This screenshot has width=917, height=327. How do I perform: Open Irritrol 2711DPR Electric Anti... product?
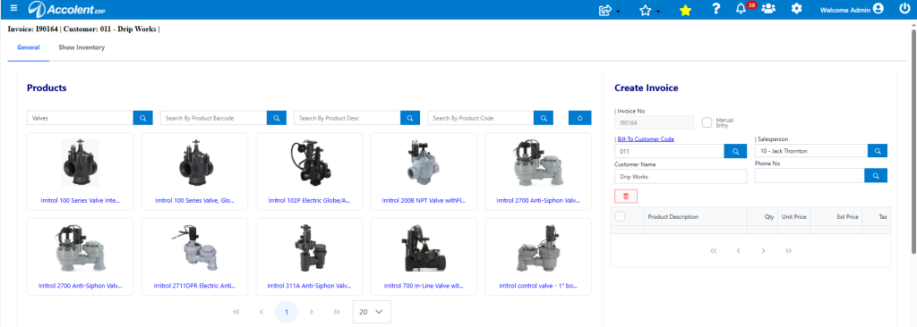[x=194, y=257]
